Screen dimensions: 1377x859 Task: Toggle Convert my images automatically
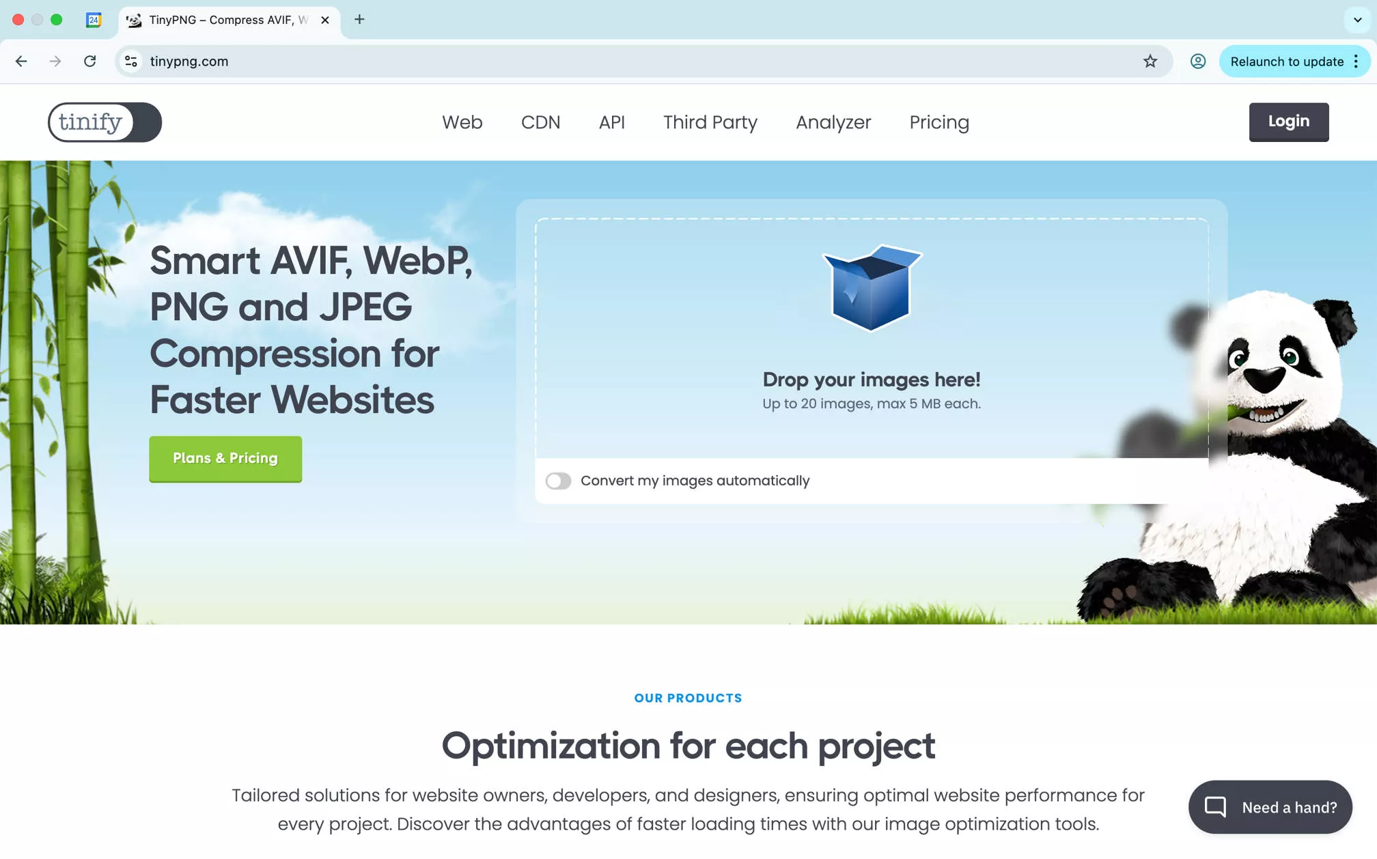(x=558, y=481)
